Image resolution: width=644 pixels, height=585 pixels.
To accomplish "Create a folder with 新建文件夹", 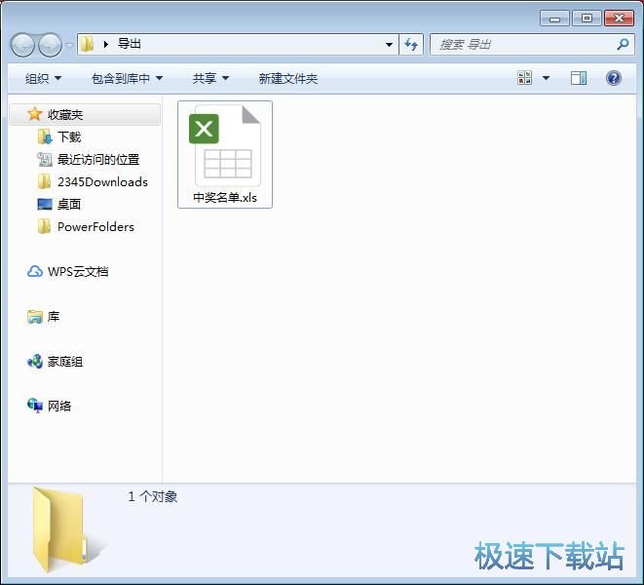I will point(288,78).
